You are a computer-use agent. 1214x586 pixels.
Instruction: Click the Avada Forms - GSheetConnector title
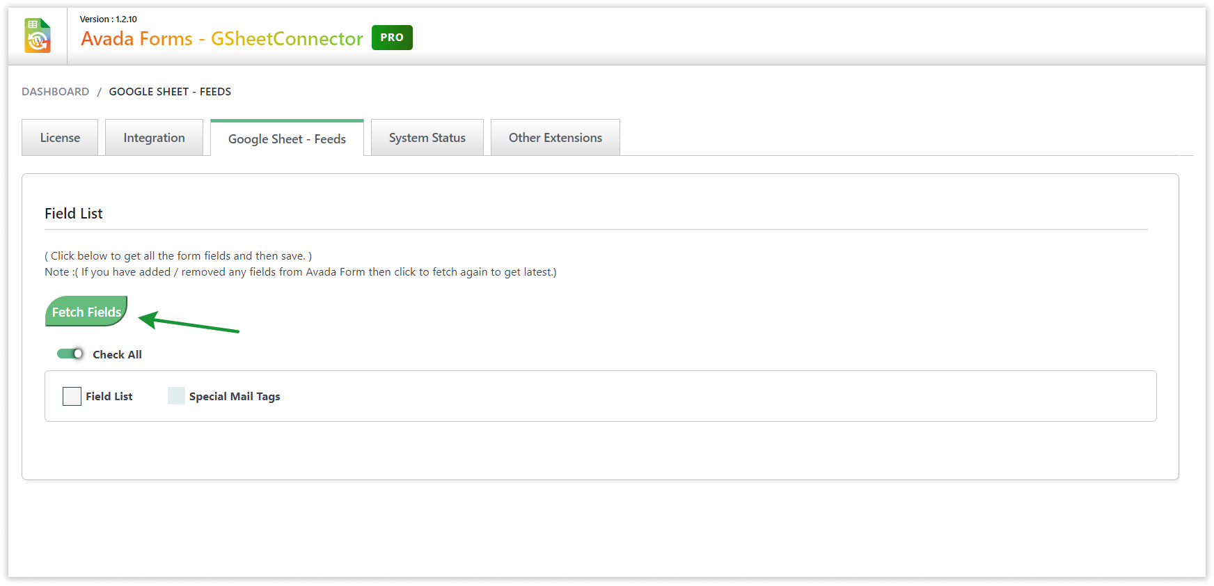222,39
